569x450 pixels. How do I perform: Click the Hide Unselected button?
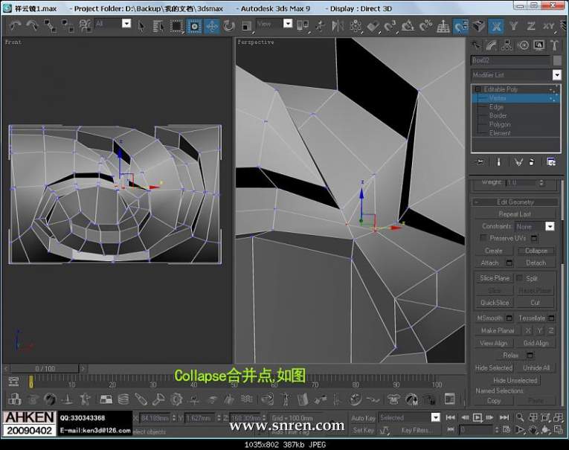coord(515,380)
